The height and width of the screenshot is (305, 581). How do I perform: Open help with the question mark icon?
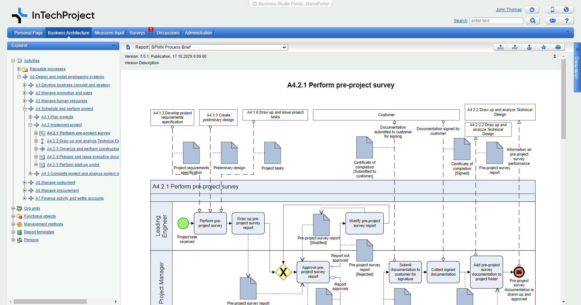566,21
